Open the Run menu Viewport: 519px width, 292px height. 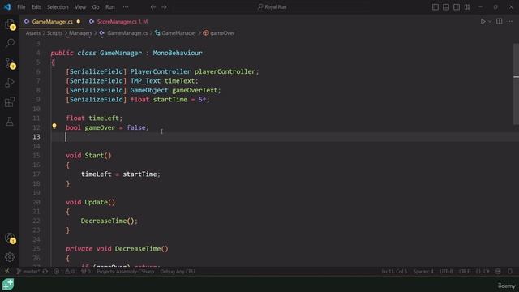[110, 7]
